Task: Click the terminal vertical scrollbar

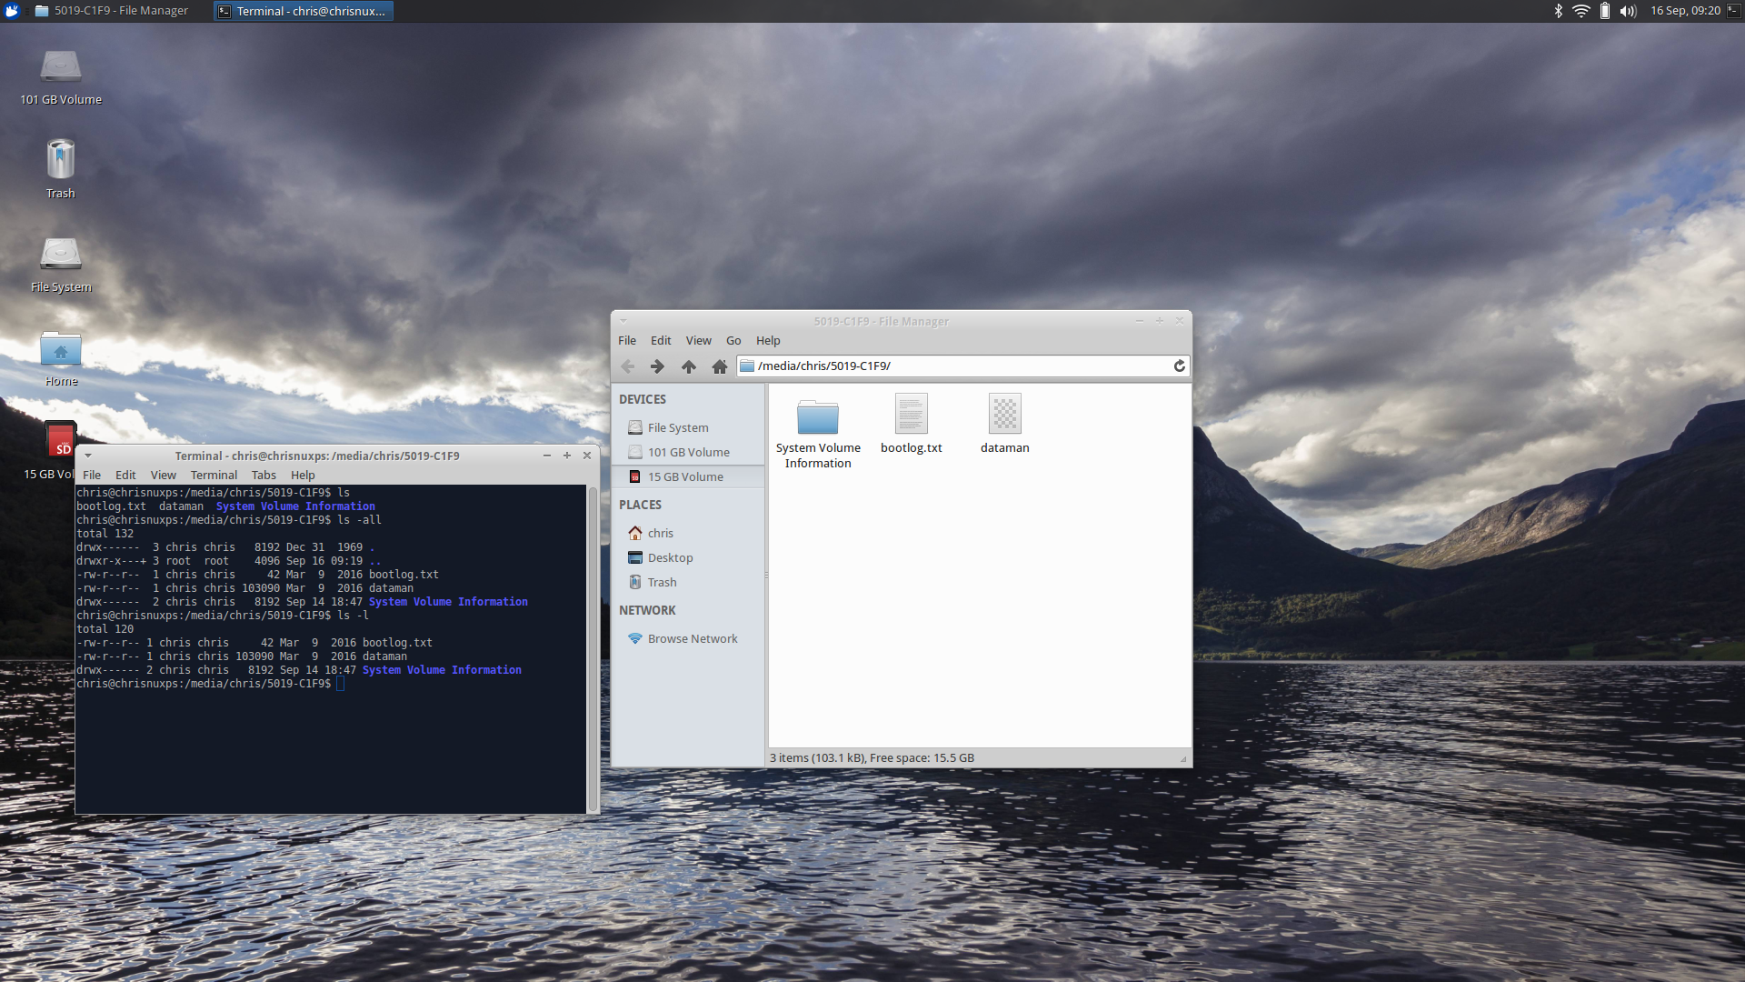Action: (x=593, y=648)
